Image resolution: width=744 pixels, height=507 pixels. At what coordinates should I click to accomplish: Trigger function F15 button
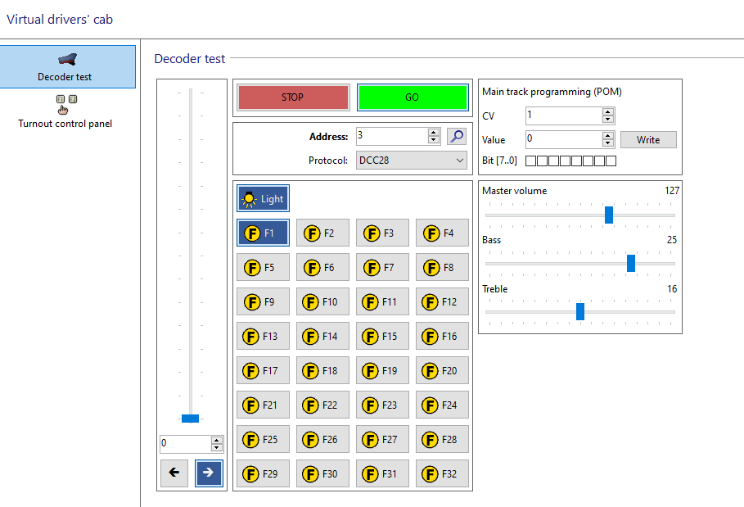coord(382,336)
